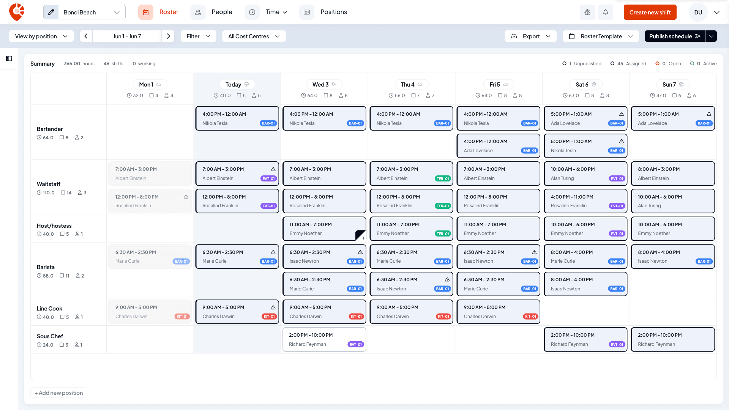Click warning icon on Marie Curie Today shift
729x410 pixels.
[273, 252]
